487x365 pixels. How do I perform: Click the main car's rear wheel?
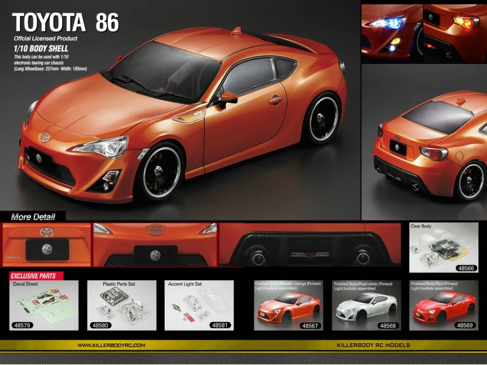(323, 119)
